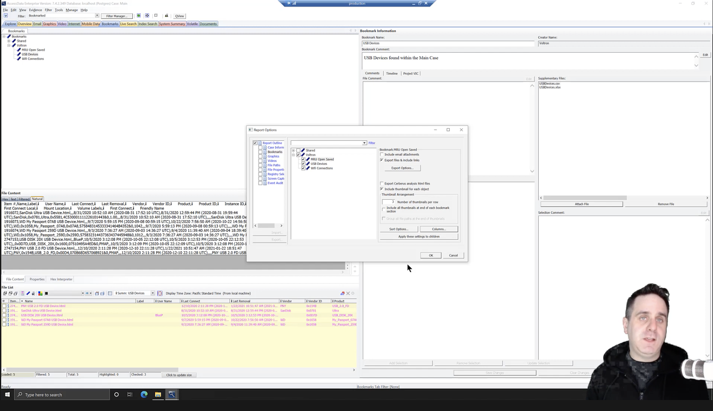This screenshot has width=713, height=411.
Task: Select the AccessData people toolbar icon
Action: coord(167,16)
